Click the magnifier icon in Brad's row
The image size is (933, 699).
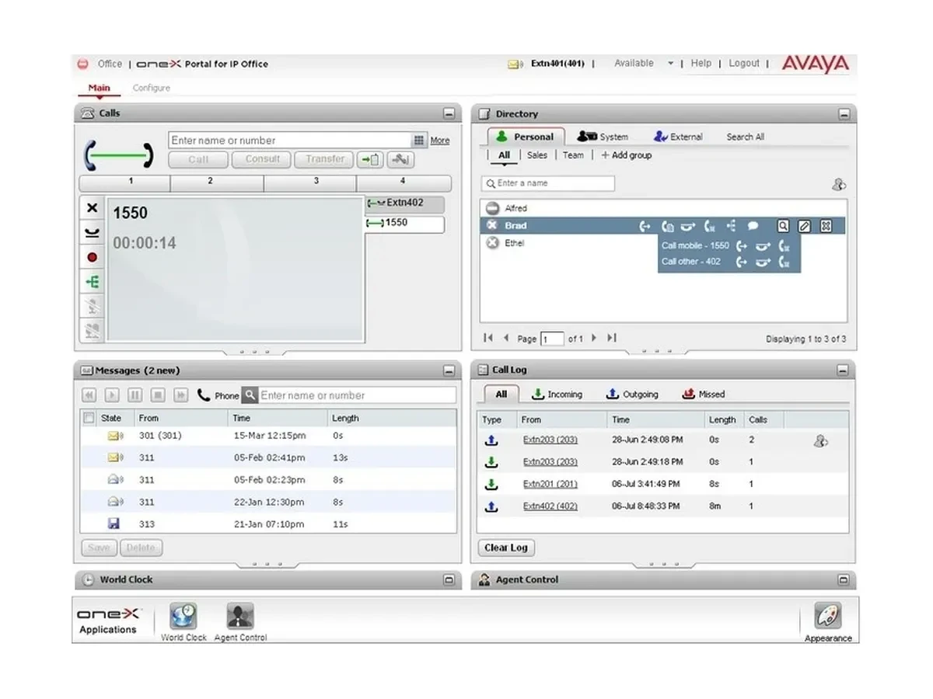[783, 226]
